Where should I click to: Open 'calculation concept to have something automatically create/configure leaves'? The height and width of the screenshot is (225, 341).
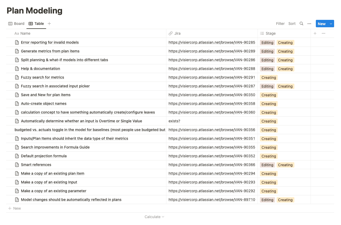(x=88, y=112)
